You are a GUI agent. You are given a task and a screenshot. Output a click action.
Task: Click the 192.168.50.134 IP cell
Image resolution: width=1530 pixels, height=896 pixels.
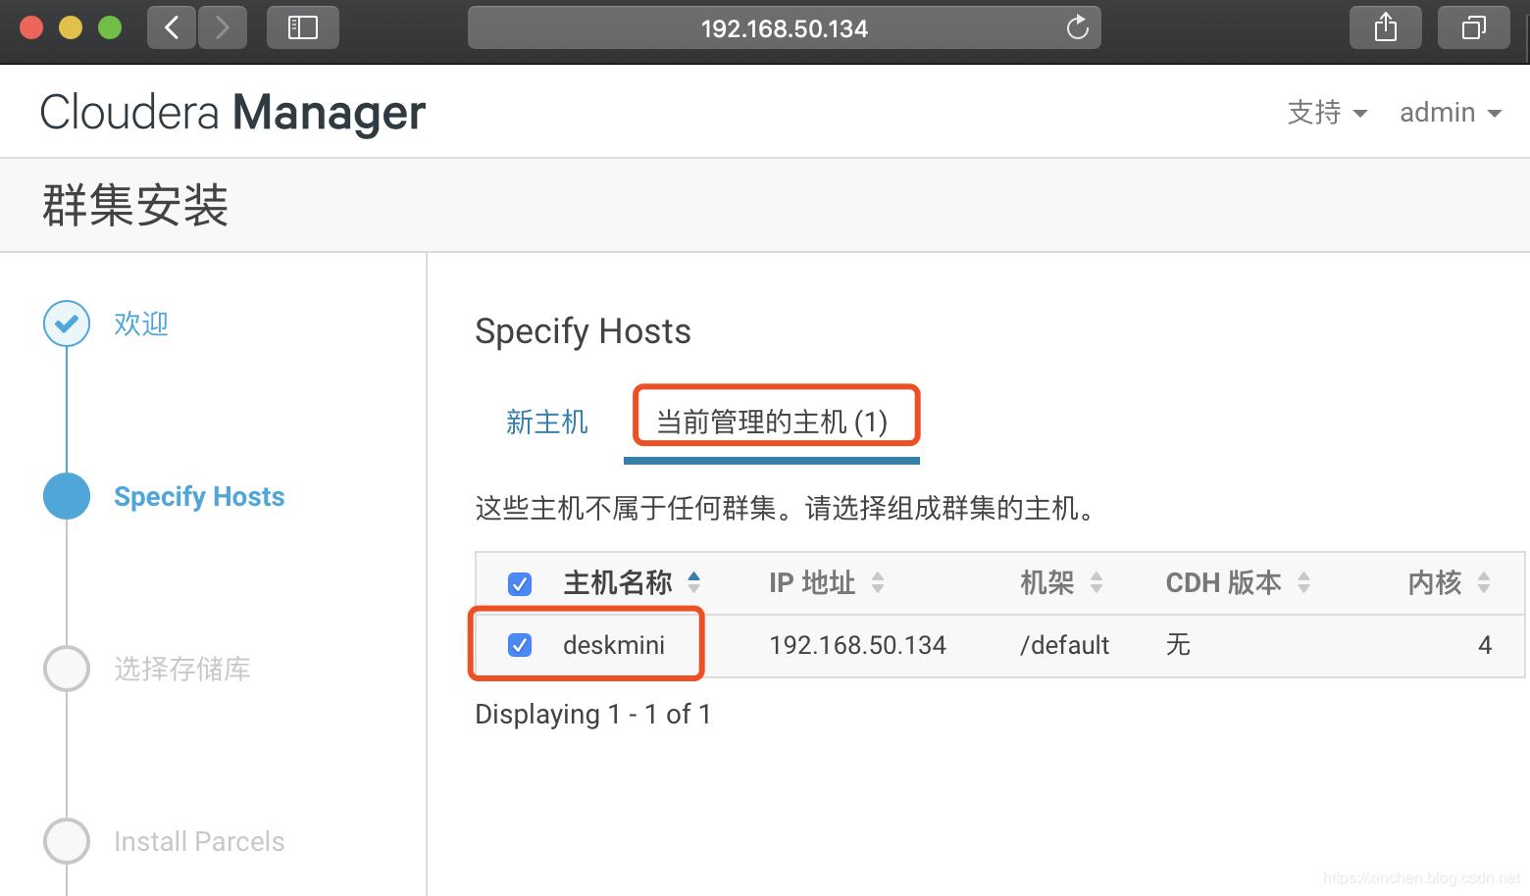(x=857, y=645)
